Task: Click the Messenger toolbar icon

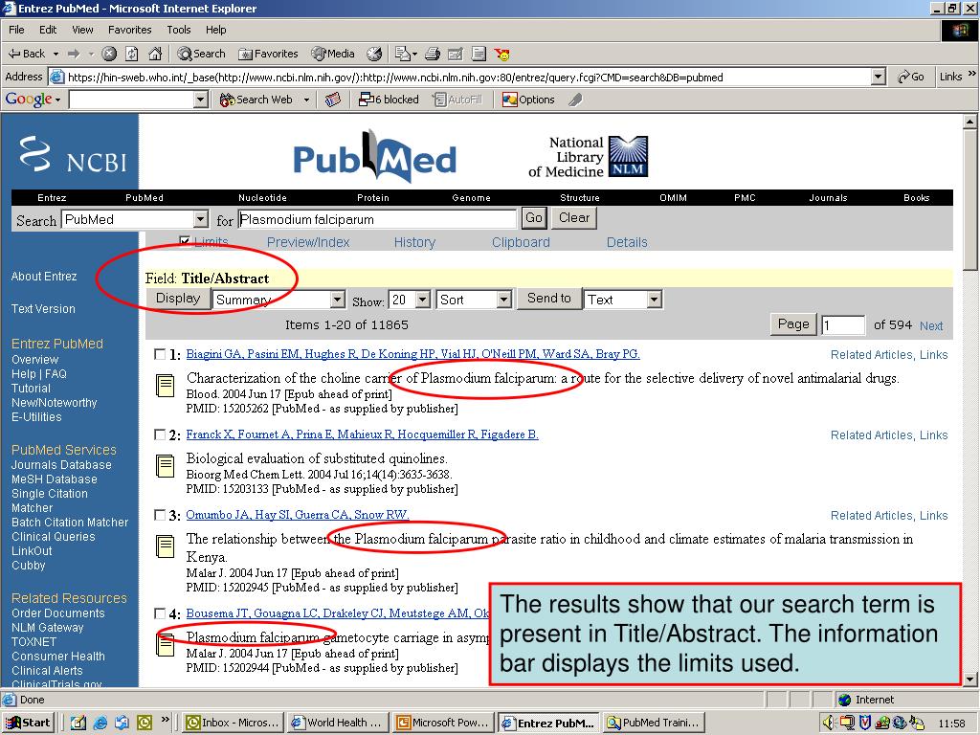Action: coord(501,54)
